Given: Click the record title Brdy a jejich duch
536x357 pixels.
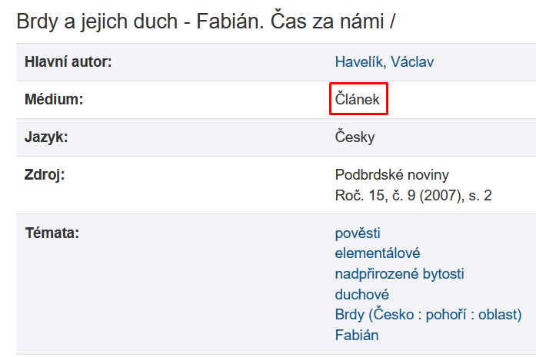Looking at the screenshot, I should (97, 21).
